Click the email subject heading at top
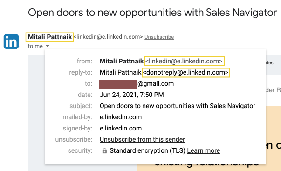 coord(152,13)
